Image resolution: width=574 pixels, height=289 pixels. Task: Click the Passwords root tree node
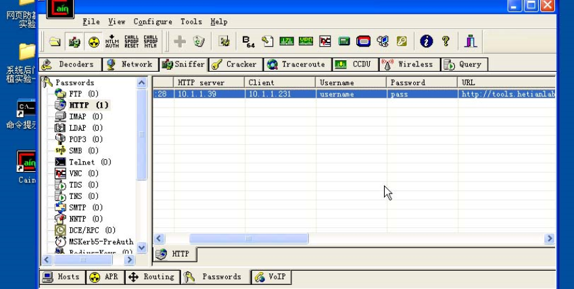coord(74,83)
